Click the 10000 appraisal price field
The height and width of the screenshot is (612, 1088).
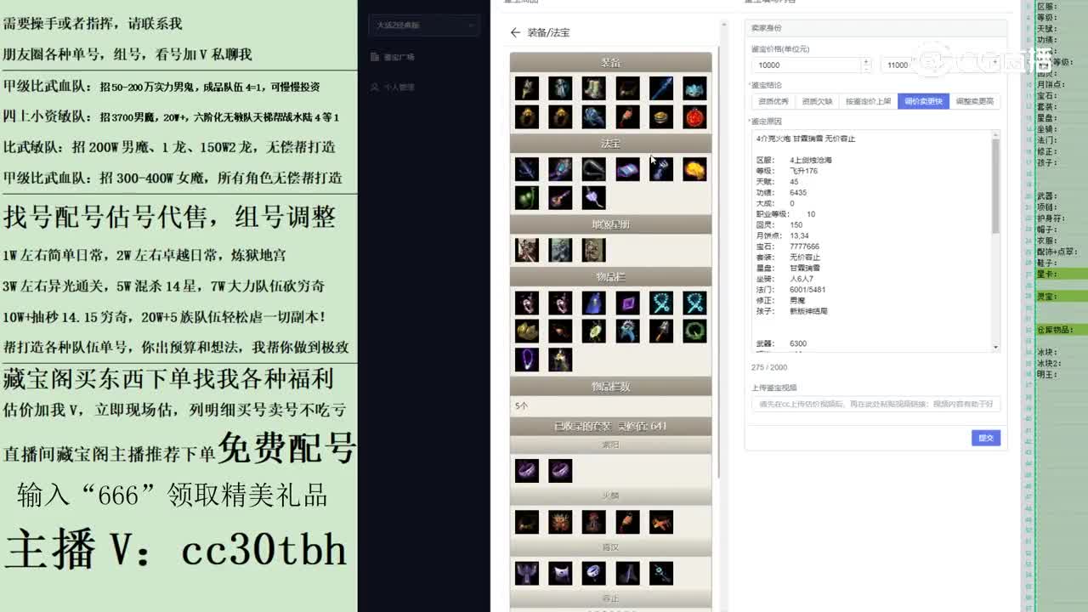click(x=806, y=65)
